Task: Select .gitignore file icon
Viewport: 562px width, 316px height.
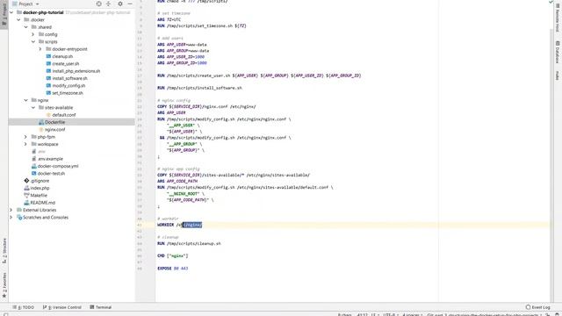Action: [x=26, y=181]
